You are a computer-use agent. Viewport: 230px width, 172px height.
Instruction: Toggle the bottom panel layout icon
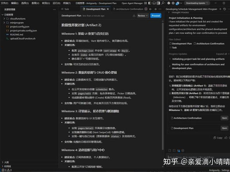(154, 3)
